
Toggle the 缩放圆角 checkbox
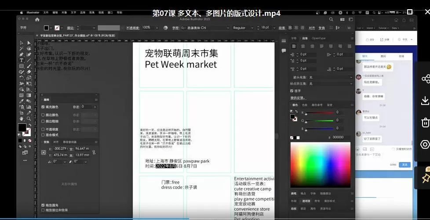point(43,205)
